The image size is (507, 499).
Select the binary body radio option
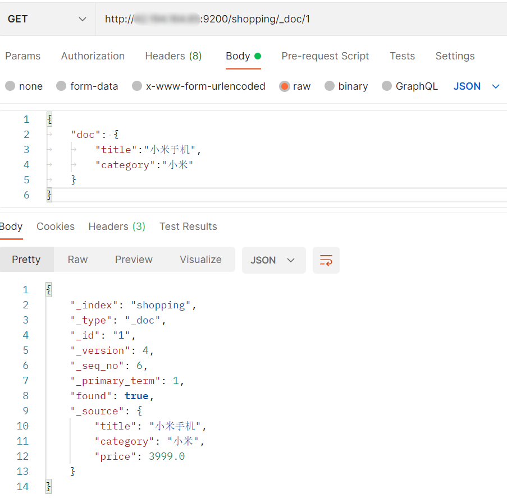pyautogui.click(x=330, y=86)
